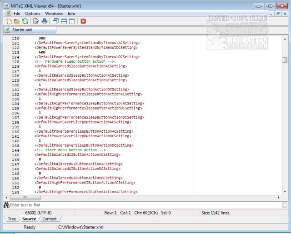Click into the Enter text to find field
The height and width of the screenshot is (234, 291).
145,205
